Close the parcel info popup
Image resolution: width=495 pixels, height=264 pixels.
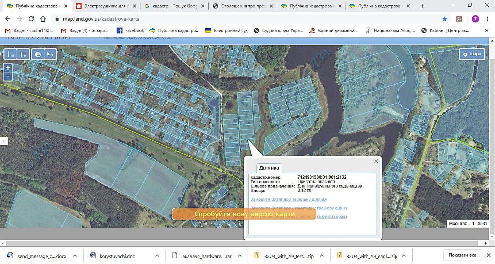[376, 161]
